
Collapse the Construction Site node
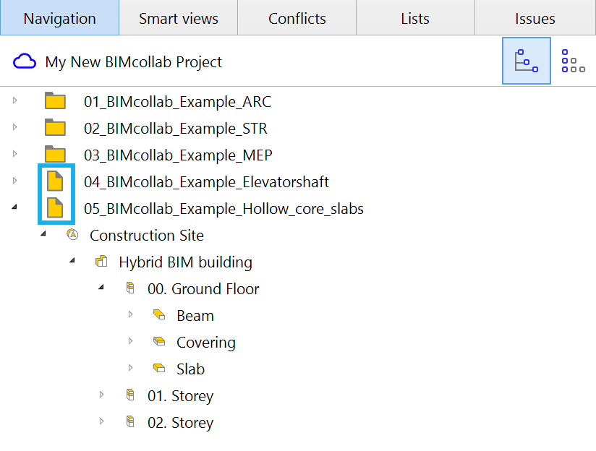(43, 233)
